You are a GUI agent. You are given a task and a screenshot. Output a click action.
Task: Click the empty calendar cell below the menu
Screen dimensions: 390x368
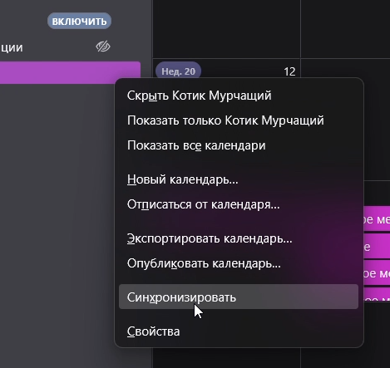(226, 358)
